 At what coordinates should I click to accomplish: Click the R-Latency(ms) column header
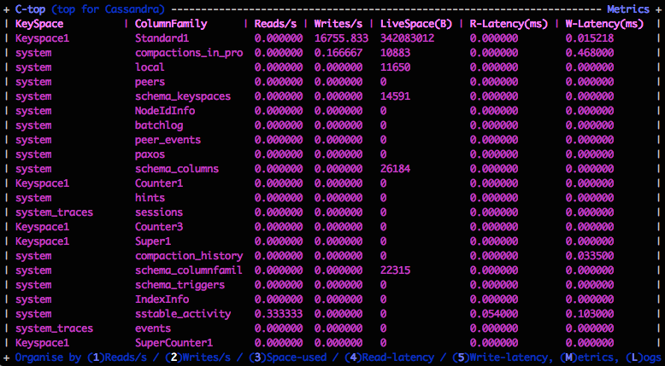509,24
